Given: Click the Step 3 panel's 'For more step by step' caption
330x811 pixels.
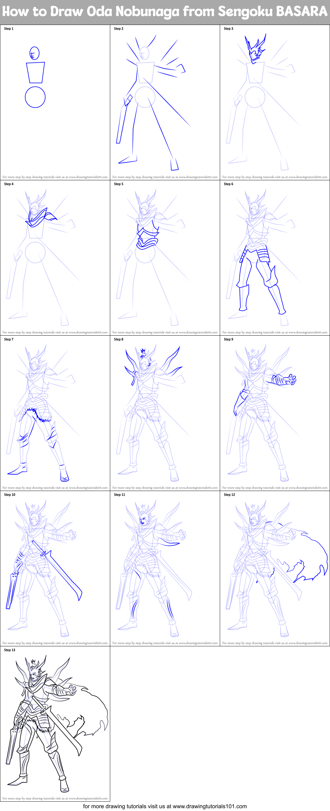Looking at the screenshot, I should click(x=275, y=177).
